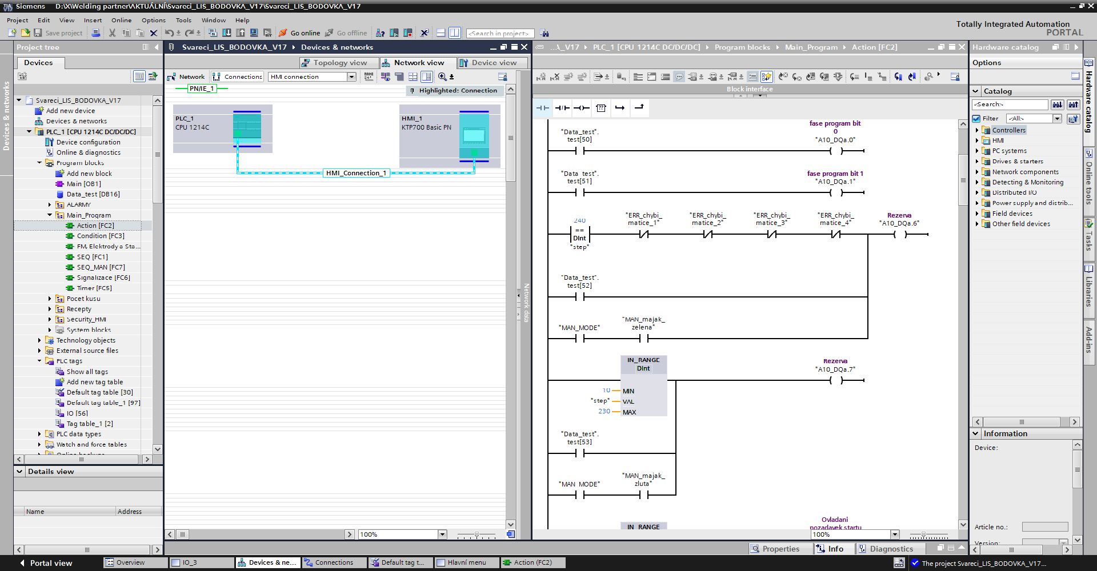Click the Insert network icon in the block editor

[541, 77]
